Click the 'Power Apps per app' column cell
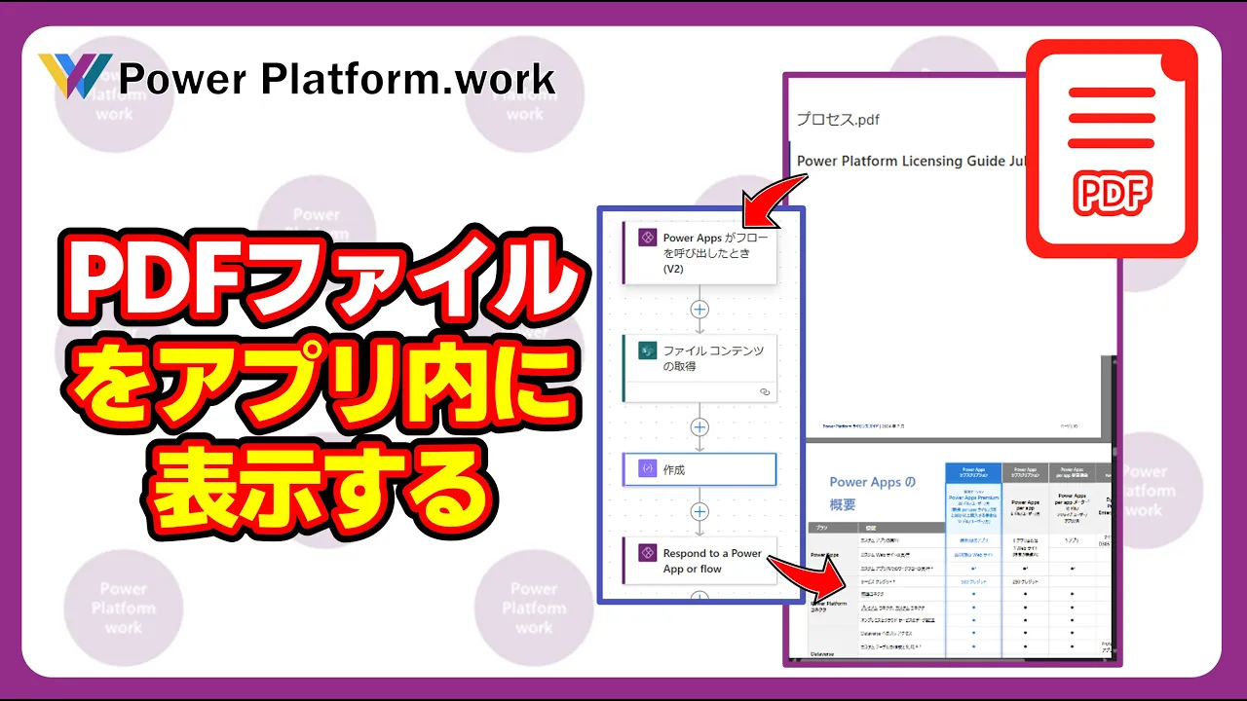This screenshot has width=1247, height=701. [1025, 507]
